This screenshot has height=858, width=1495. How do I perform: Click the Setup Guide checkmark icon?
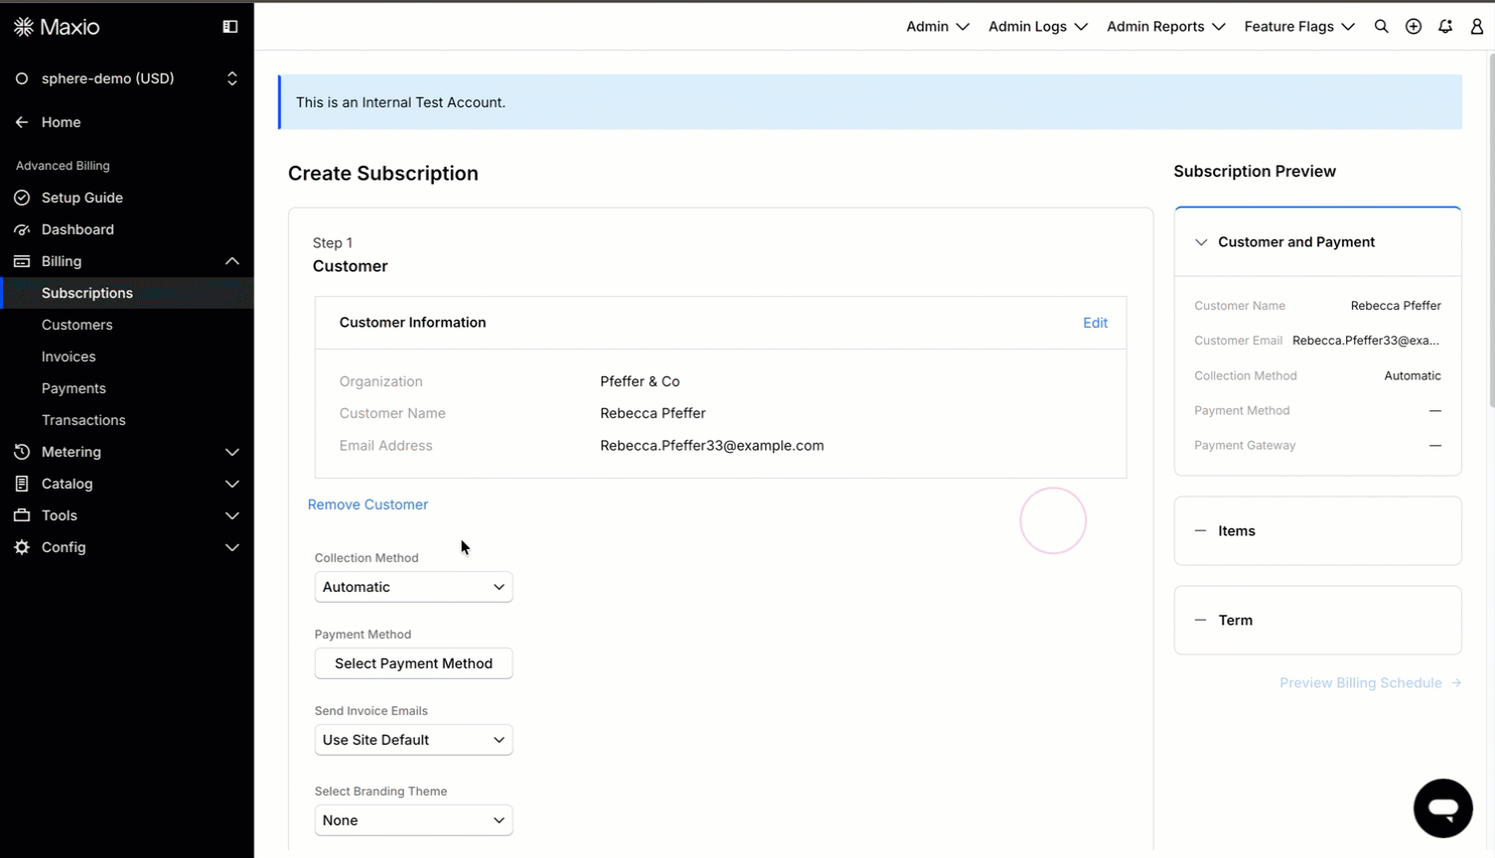(22, 198)
